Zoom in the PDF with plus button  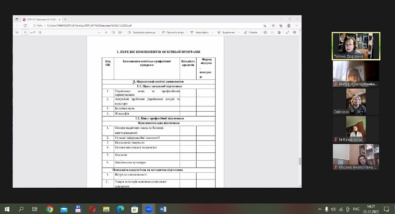(x=106, y=32)
